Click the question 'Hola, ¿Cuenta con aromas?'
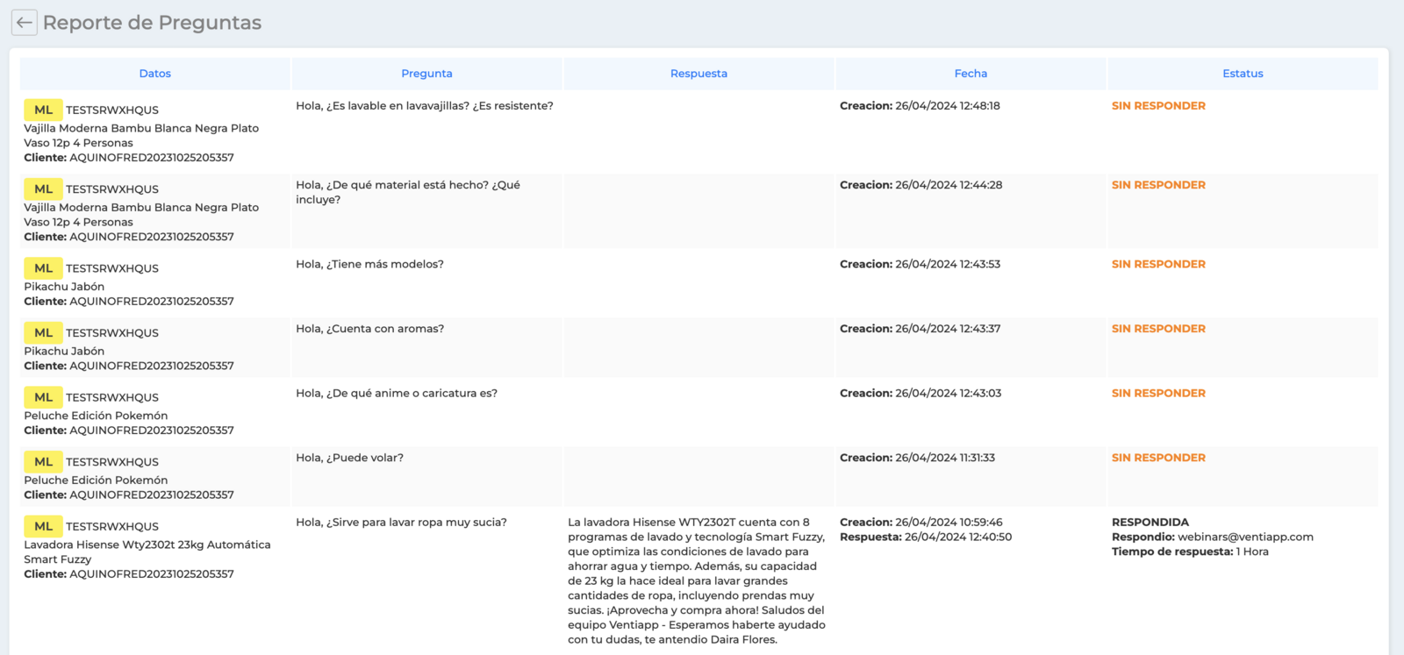Viewport: 1404px width, 655px height. coord(369,329)
